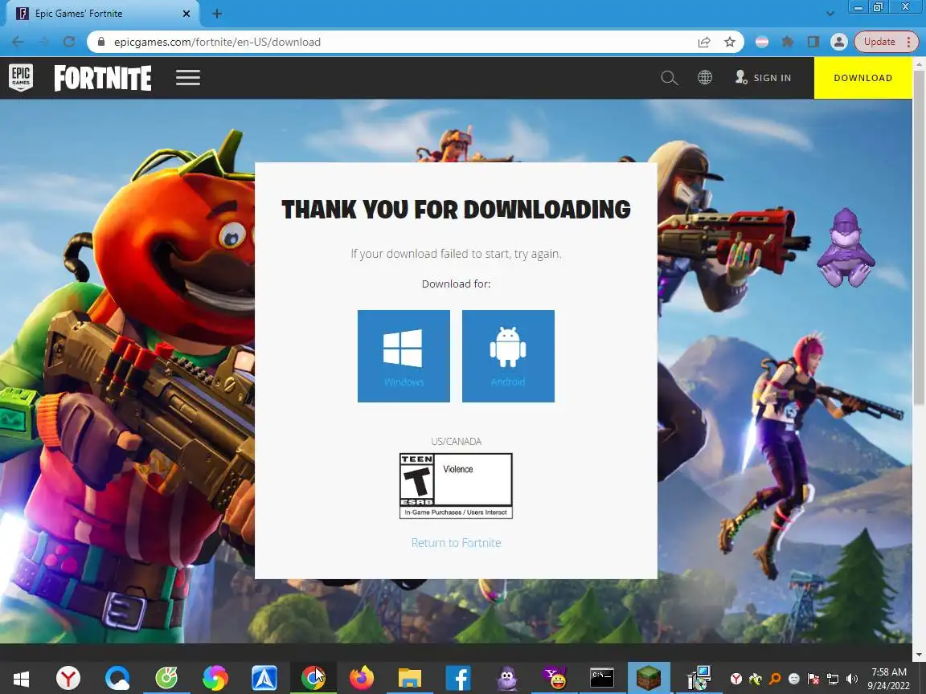Choose the Android download tile
926x694 pixels.
(508, 356)
